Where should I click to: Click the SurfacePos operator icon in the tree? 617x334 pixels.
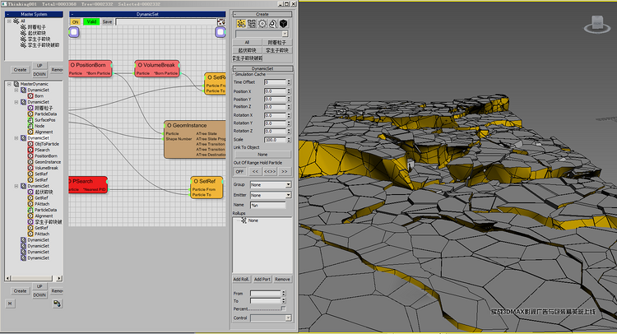30,120
